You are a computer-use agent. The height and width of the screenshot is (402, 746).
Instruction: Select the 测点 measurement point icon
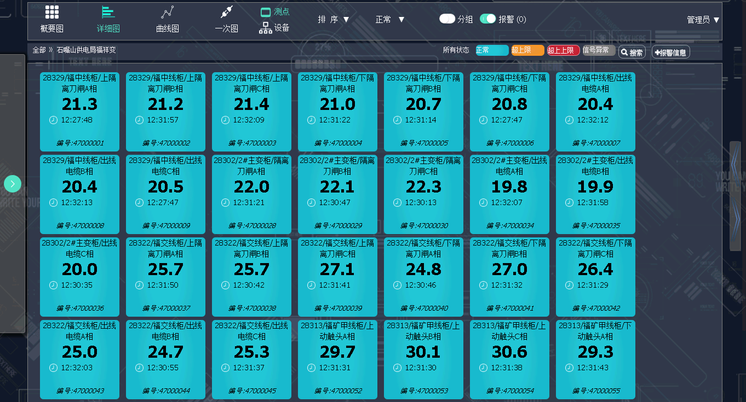coord(266,11)
